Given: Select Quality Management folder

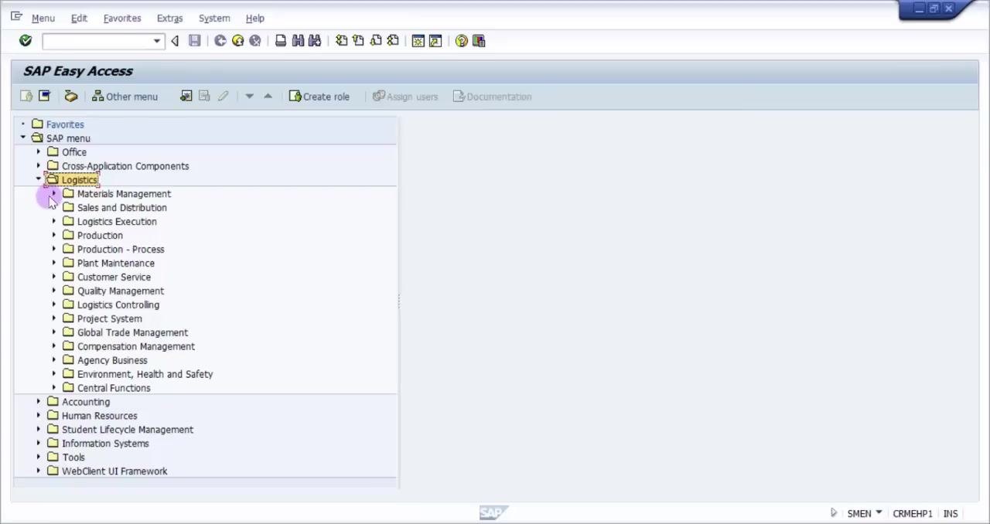Looking at the screenshot, I should point(121,291).
